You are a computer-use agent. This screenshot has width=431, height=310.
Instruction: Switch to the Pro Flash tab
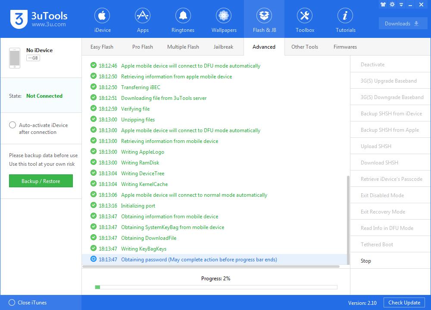click(142, 47)
